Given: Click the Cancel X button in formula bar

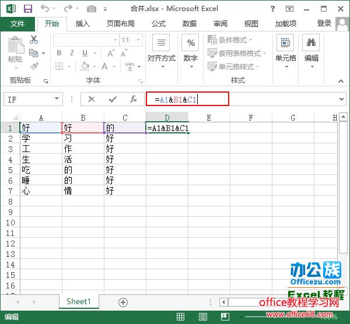Looking at the screenshot, I should pos(92,99).
